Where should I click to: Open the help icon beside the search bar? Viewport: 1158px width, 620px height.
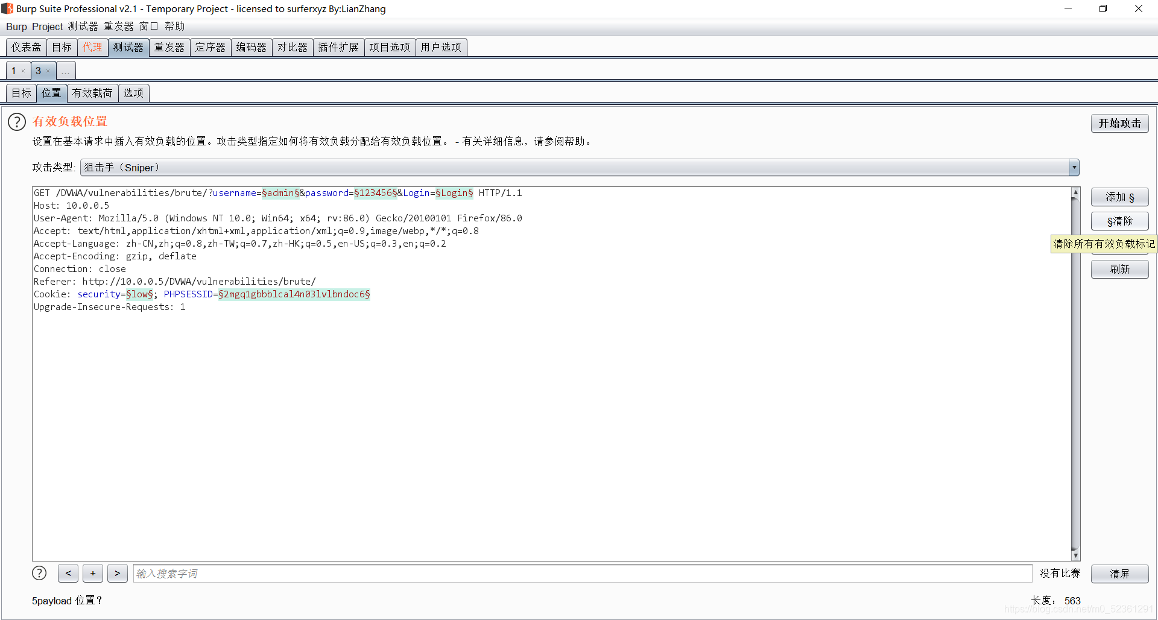(39, 573)
